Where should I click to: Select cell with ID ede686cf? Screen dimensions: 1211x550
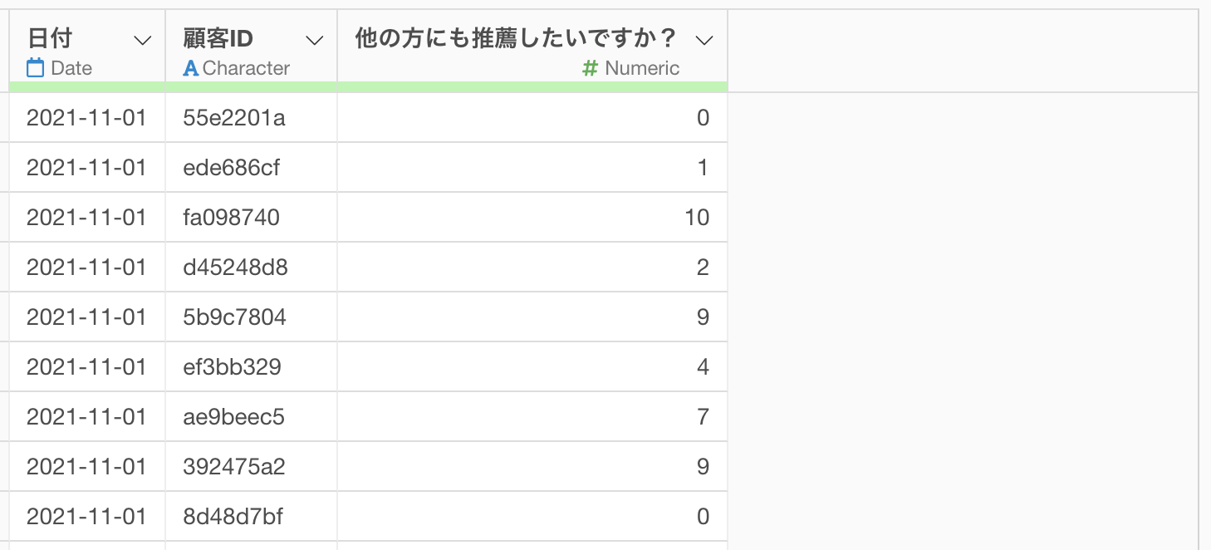[252, 168]
